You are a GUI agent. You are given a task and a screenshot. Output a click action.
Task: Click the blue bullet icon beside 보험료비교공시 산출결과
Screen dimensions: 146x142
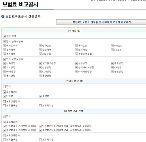(3, 16)
